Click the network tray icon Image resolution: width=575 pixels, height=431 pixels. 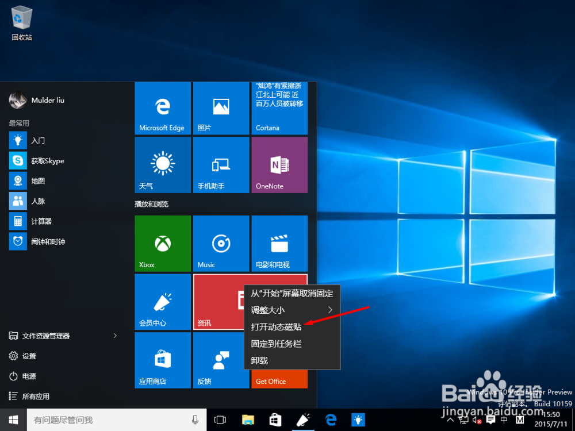click(x=463, y=420)
